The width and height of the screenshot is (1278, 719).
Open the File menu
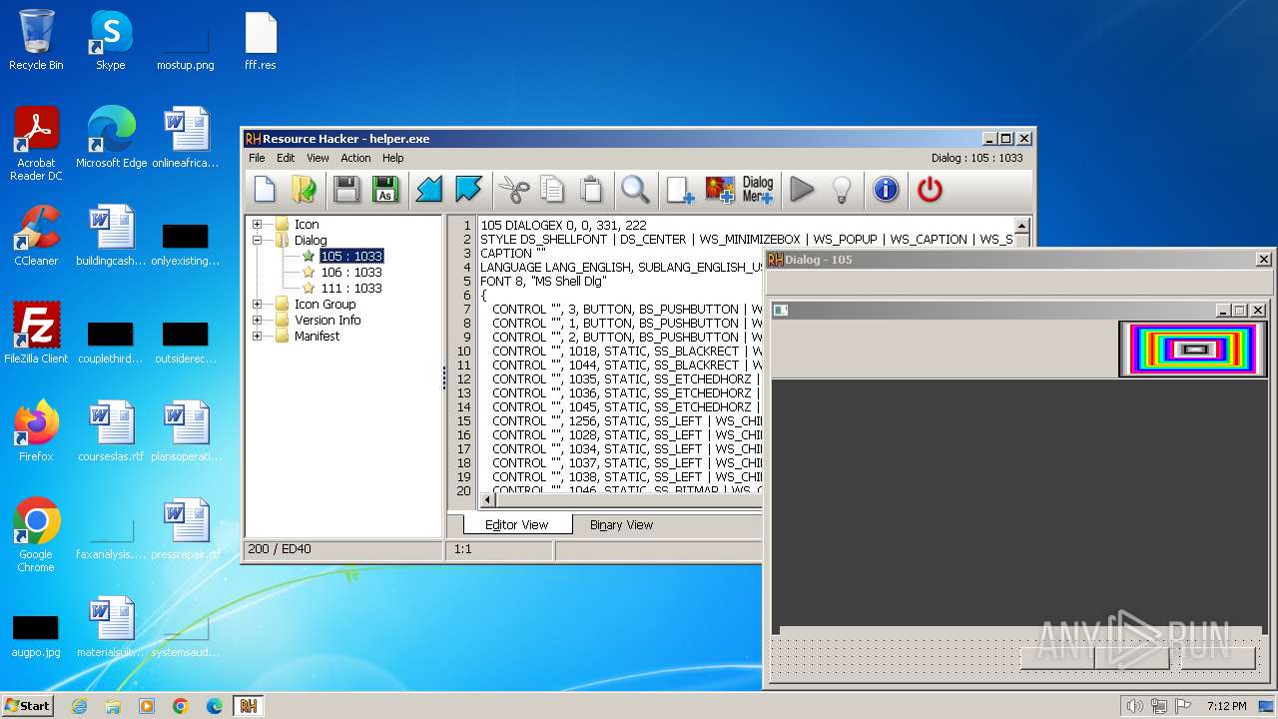point(257,158)
